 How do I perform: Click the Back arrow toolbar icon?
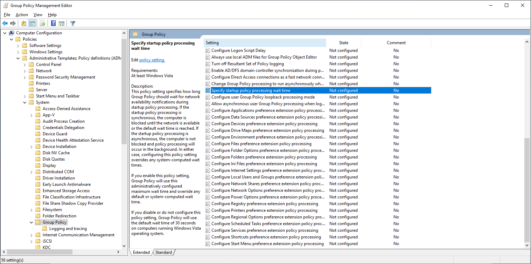[5, 23]
